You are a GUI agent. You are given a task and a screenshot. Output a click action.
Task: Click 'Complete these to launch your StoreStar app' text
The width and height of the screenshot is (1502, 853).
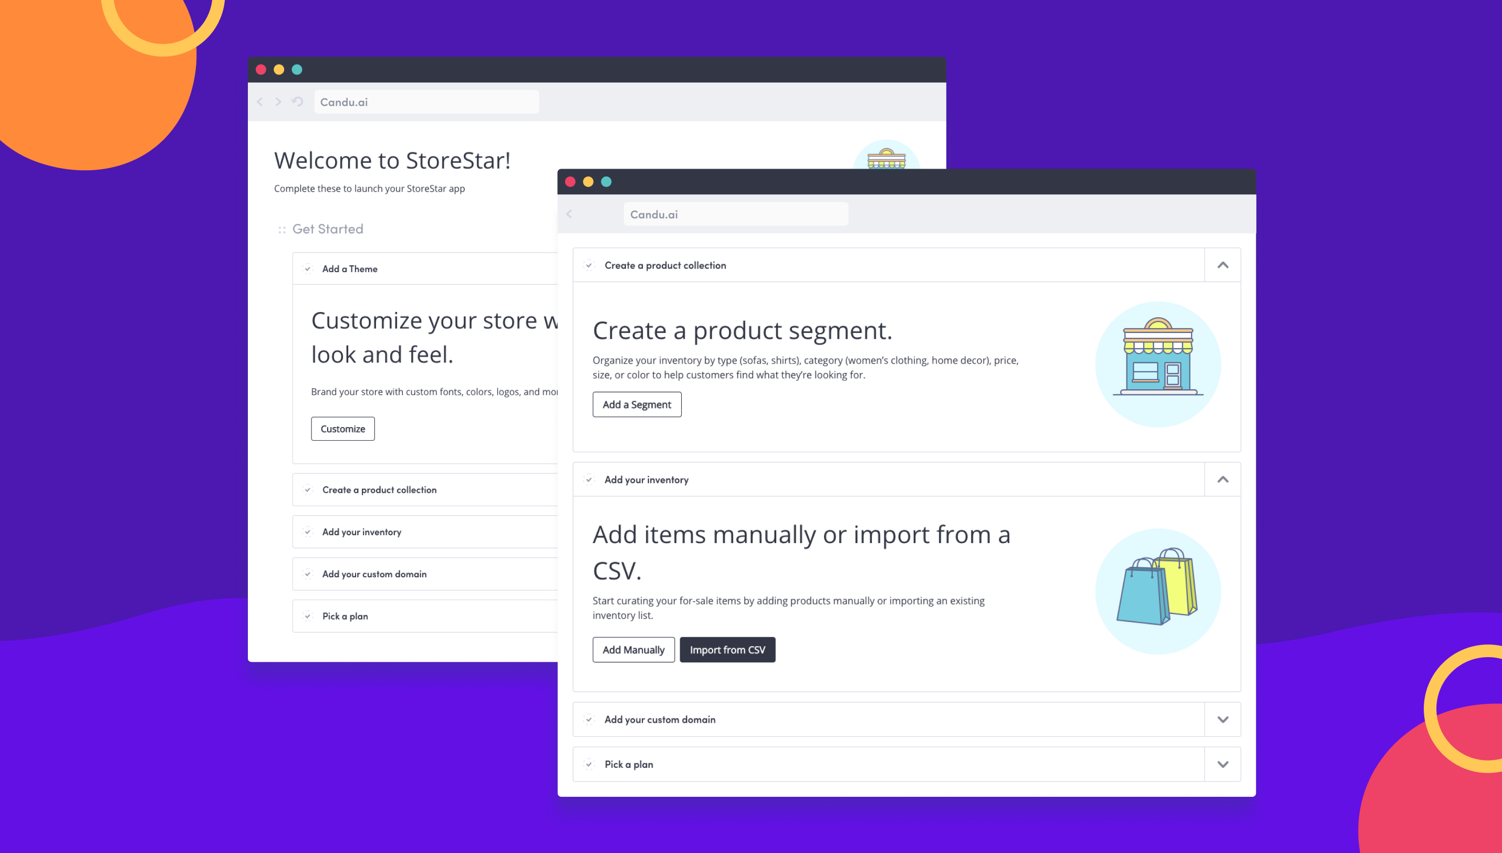click(x=369, y=189)
